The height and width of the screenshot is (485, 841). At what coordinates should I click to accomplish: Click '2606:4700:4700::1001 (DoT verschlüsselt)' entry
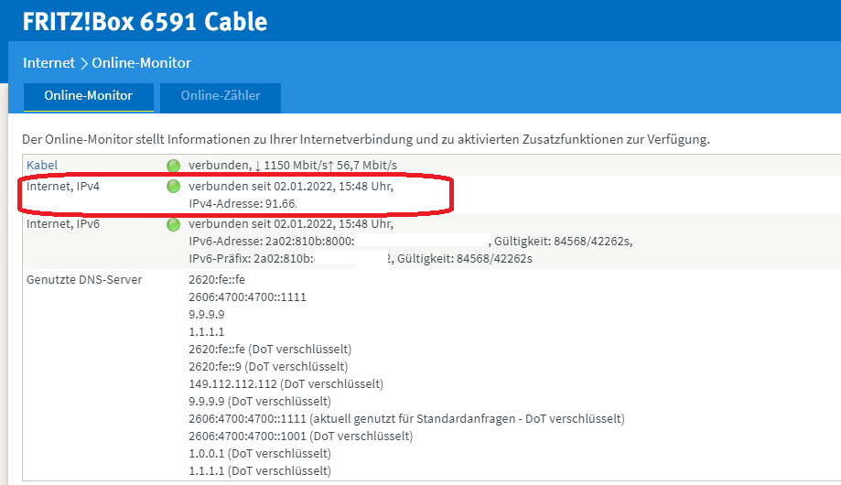tap(301, 436)
